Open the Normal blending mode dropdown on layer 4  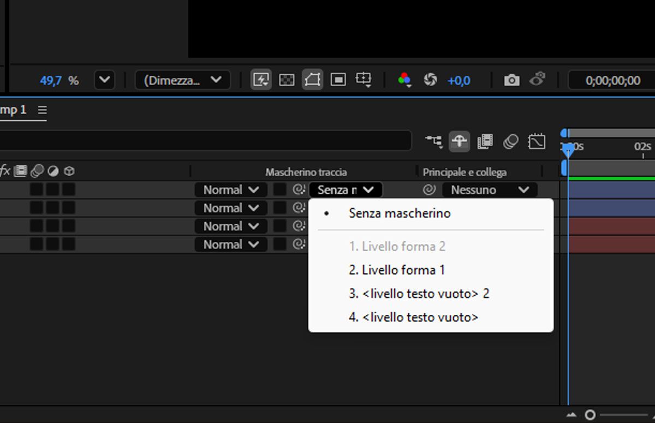[231, 245]
